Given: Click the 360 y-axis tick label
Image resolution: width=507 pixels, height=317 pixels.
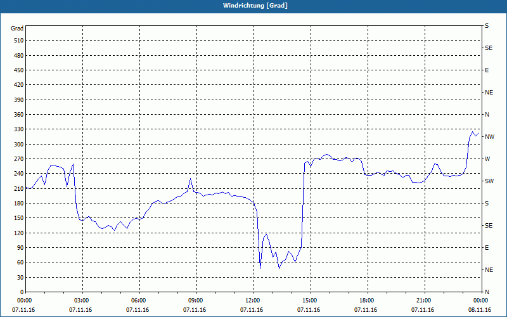Looking at the screenshot, I should coord(18,115).
